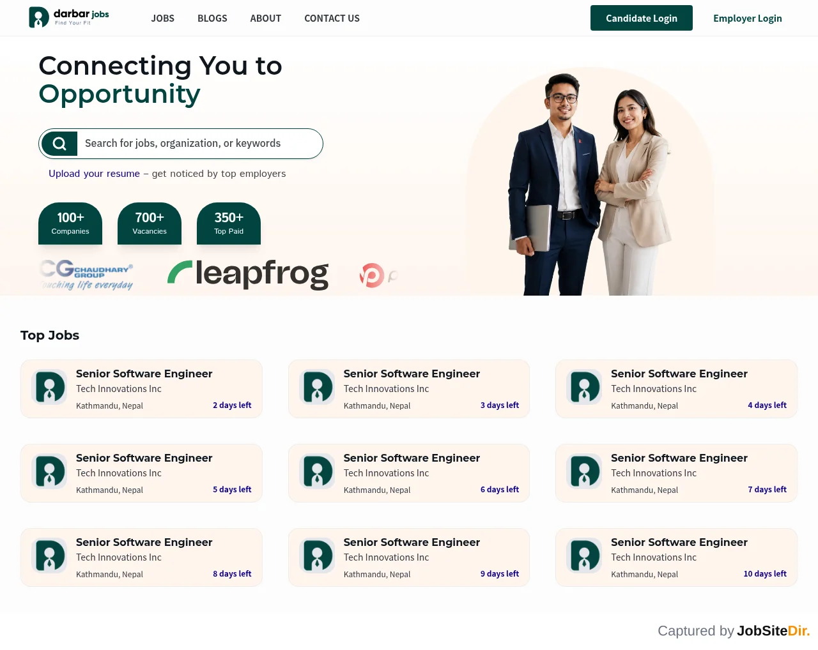Image resolution: width=818 pixels, height=650 pixels.
Task: Select the 700+ Vacancies stat badge
Action: point(150,223)
